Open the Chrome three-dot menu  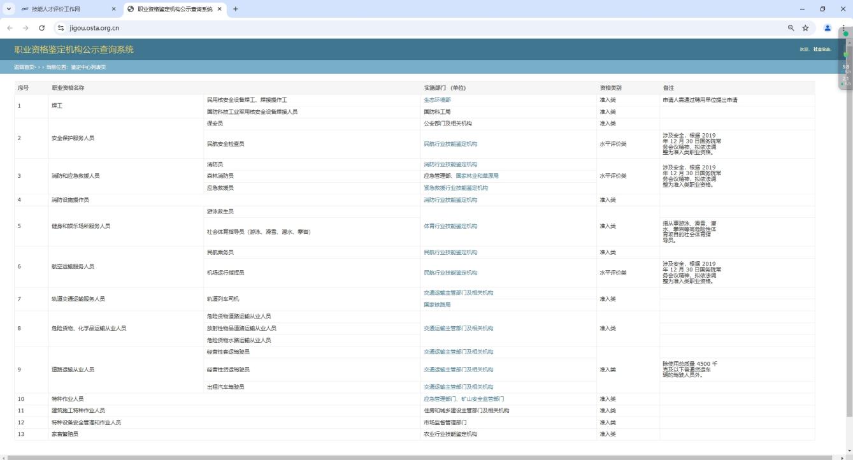click(843, 28)
